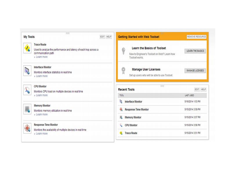The width and height of the screenshot is (232, 174).
Task: Click EDIT button in My Tools panel
Action: (102, 37)
